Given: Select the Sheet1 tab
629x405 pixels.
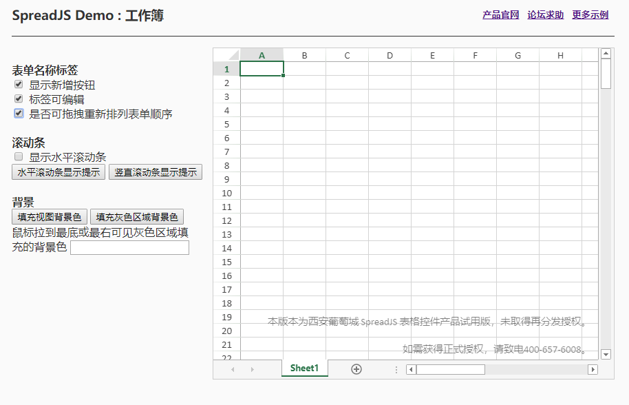Looking at the screenshot, I should pos(304,368).
